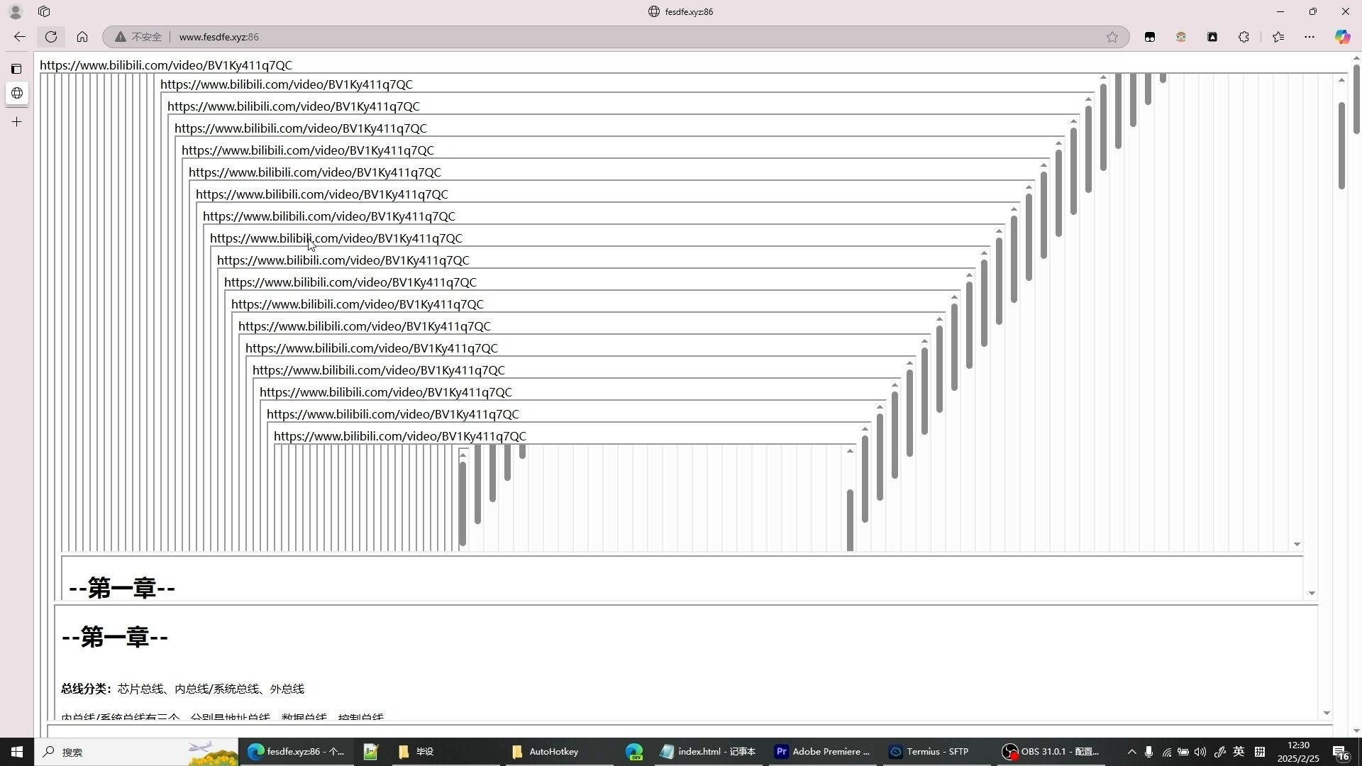View the 不安全 site security warning
Viewport: 1362px width, 766px height.
coord(139,37)
